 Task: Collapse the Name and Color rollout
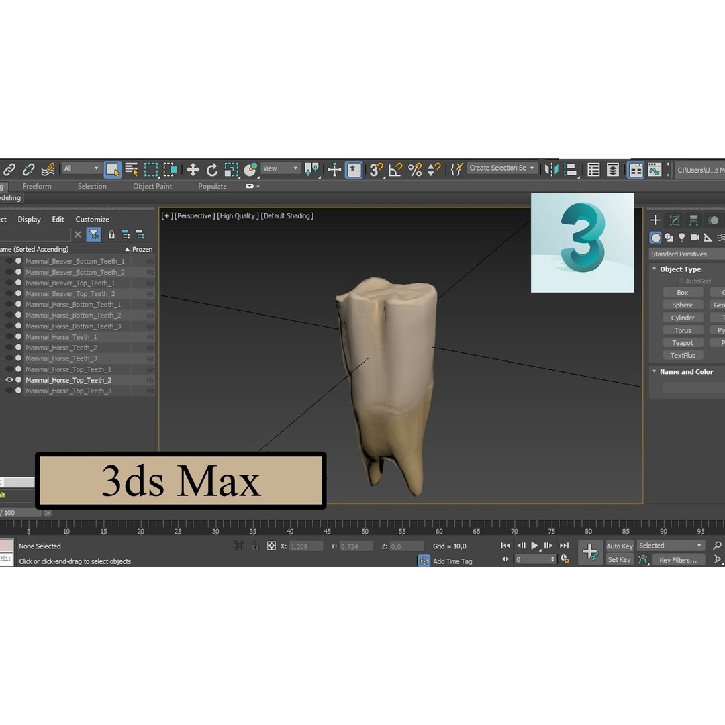coord(654,371)
